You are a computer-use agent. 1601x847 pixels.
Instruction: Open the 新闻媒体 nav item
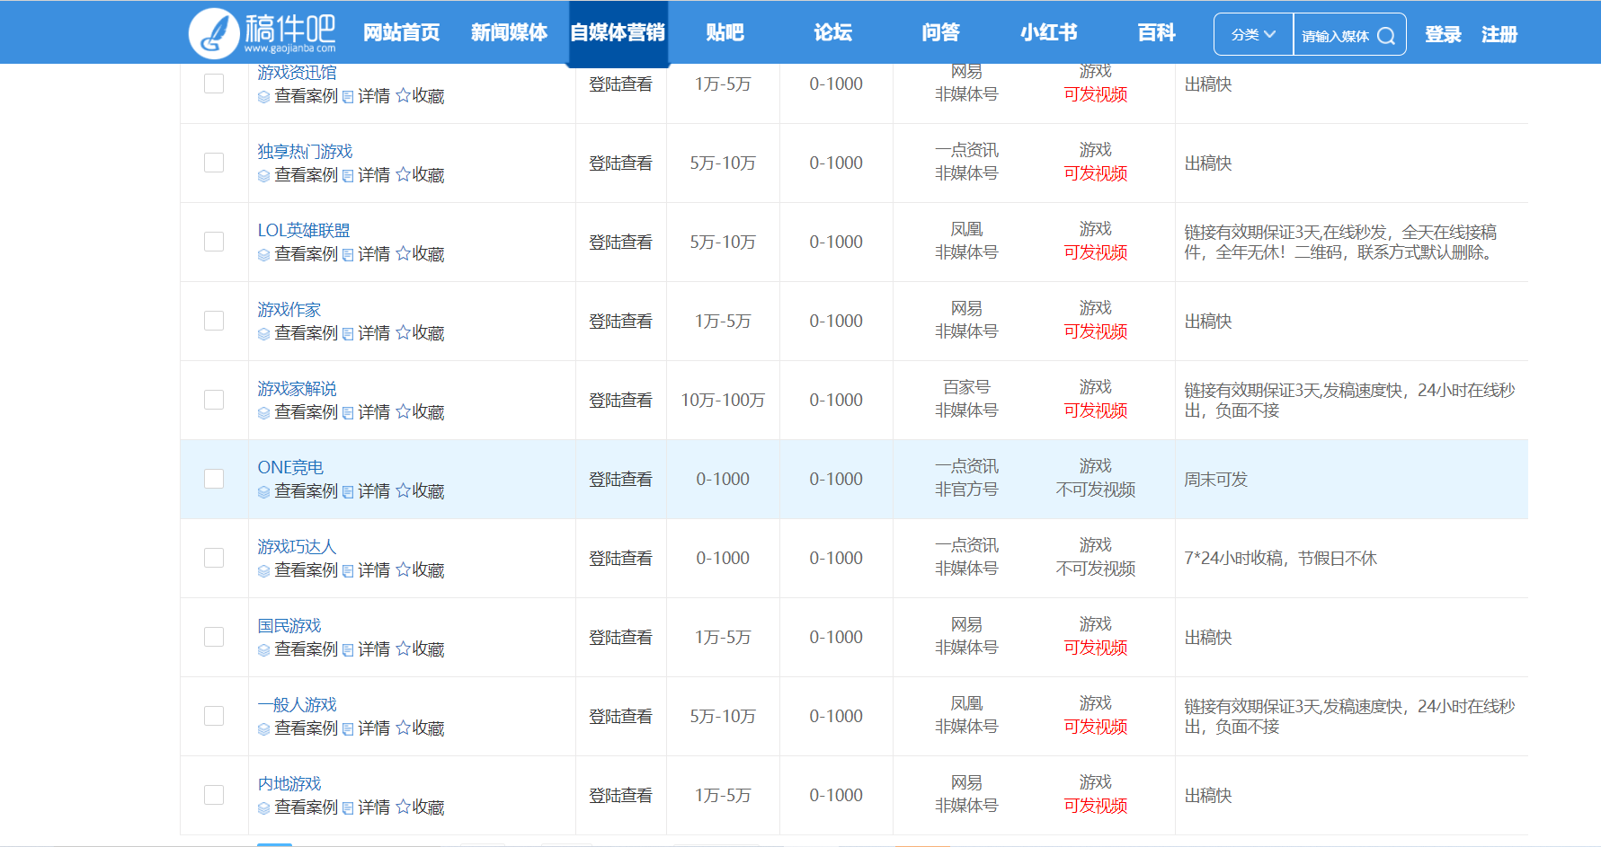[509, 33]
